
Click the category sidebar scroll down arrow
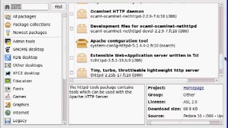click(65, 123)
